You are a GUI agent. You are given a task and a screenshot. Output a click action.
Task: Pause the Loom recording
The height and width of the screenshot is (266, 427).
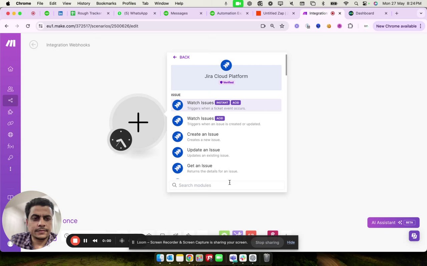(x=85, y=241)
